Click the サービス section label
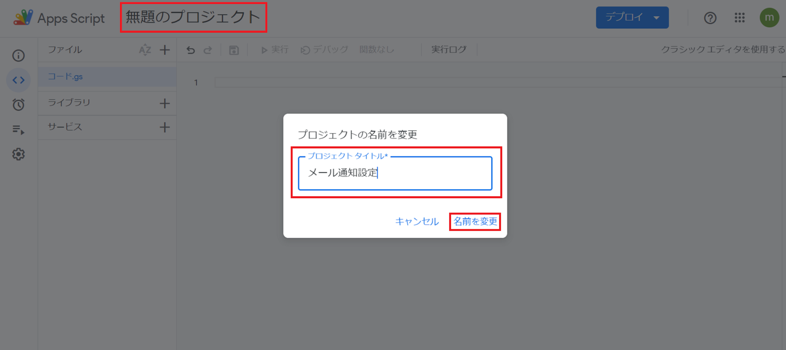This screenshot has height=350, width=786. click(65, 127)
